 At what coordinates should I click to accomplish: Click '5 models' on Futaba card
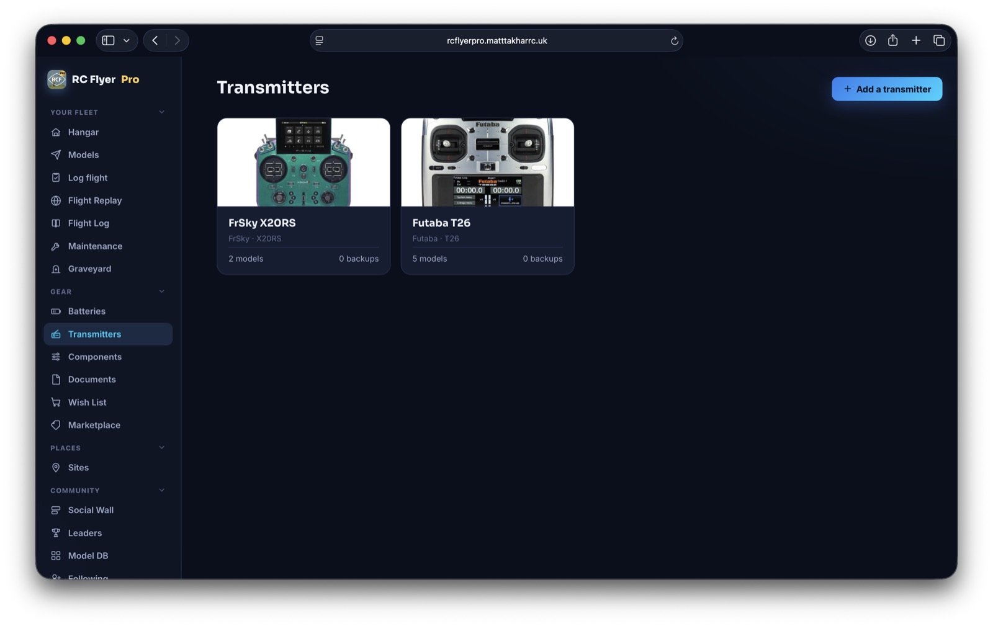coord(429,259)
